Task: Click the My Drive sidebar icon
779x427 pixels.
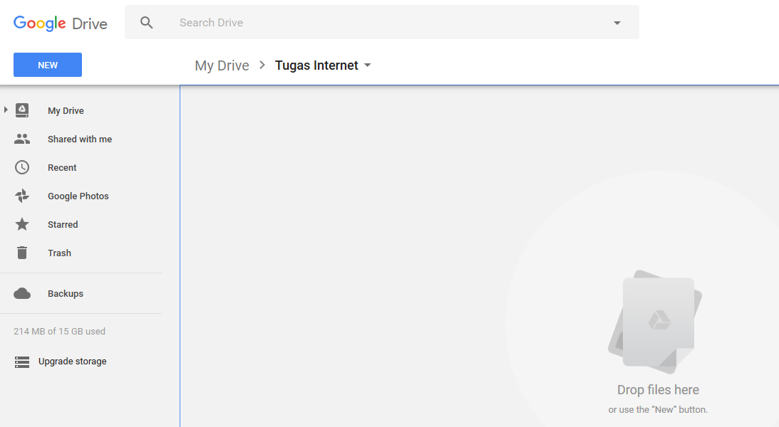Action: click(x=22, y=110)
